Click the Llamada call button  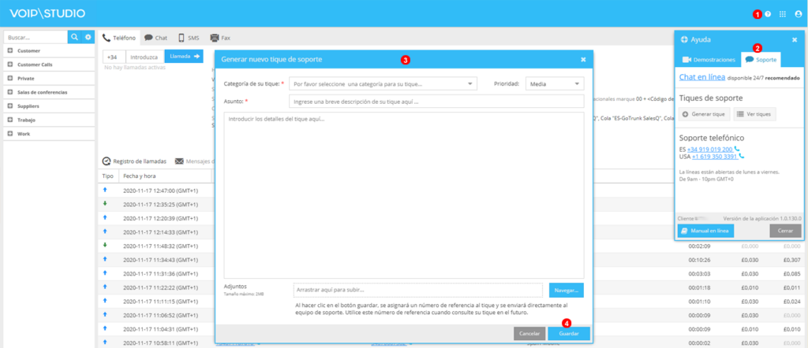click(x=184, y=56)
